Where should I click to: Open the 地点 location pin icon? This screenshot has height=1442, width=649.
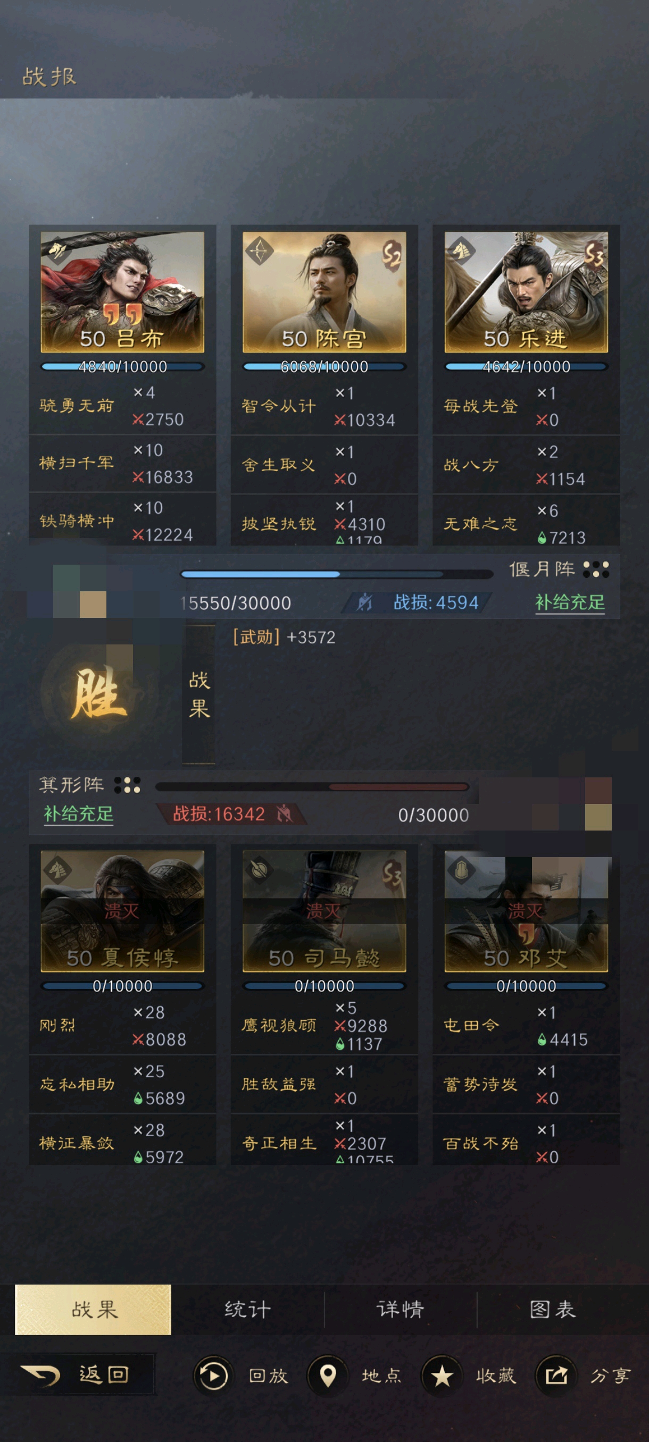tap(328, 1376)
